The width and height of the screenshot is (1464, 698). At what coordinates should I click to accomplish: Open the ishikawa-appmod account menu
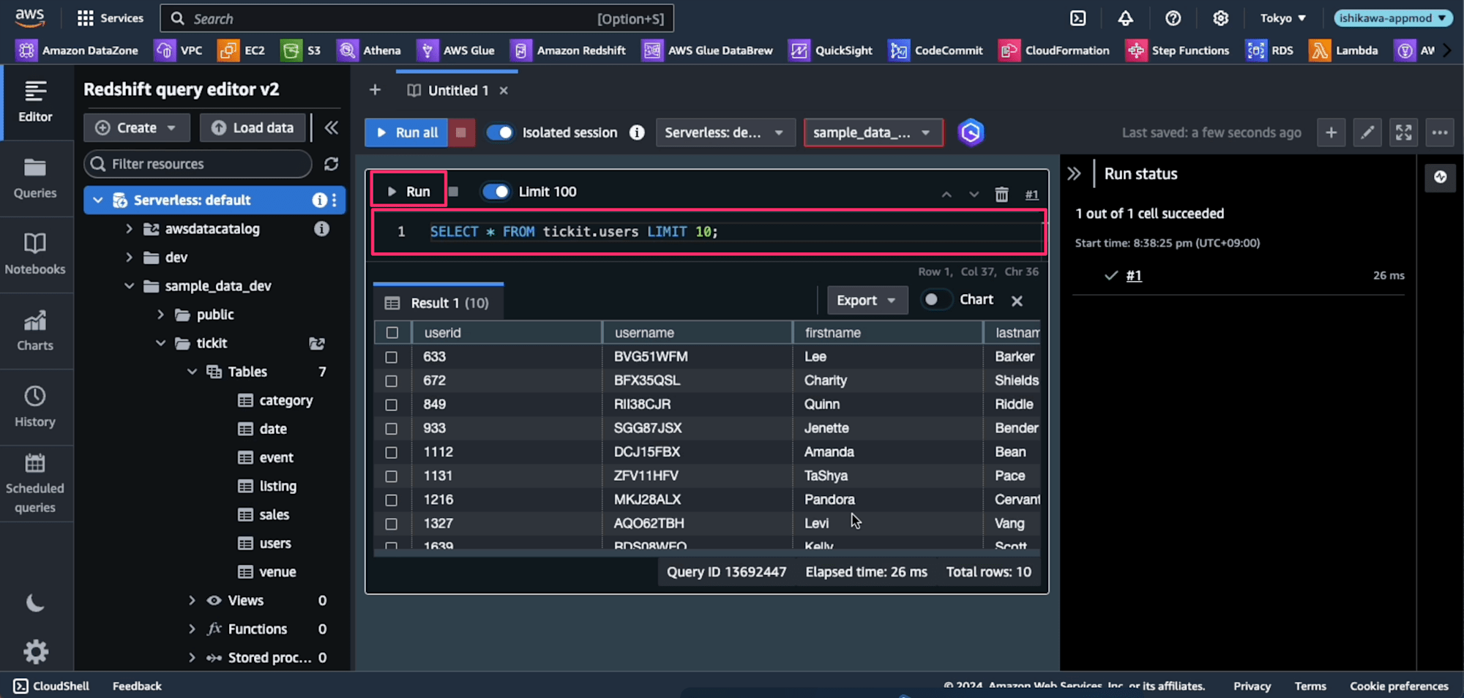[1392, 18]
